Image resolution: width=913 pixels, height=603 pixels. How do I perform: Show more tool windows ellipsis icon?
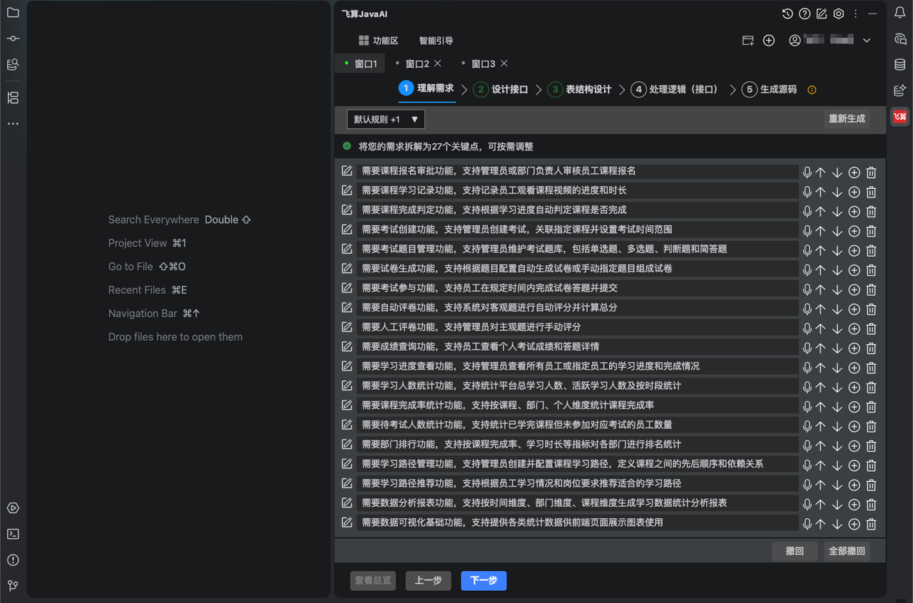click(13, 124)
